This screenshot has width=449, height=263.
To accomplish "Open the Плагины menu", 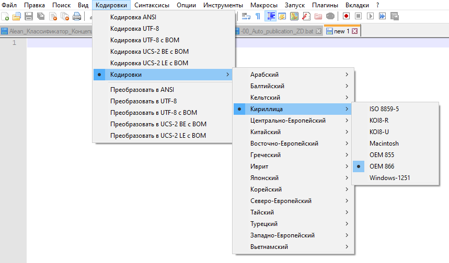I will (x=325, y=5).
